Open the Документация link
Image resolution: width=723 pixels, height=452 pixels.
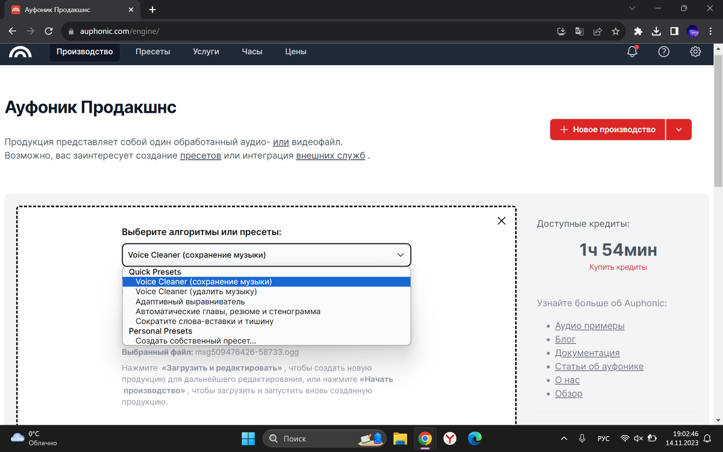pos(587,353)
